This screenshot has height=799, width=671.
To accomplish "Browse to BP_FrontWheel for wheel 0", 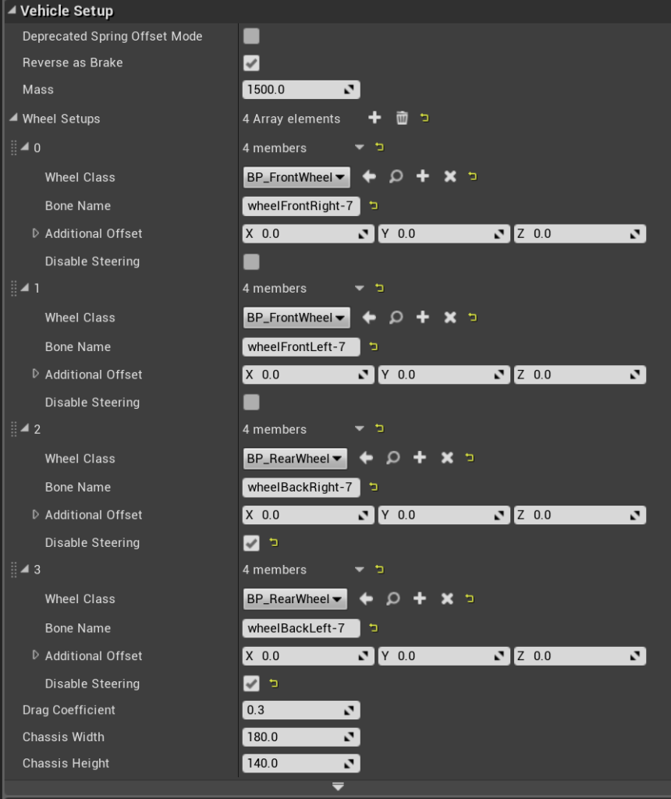I will click(396, 177).
